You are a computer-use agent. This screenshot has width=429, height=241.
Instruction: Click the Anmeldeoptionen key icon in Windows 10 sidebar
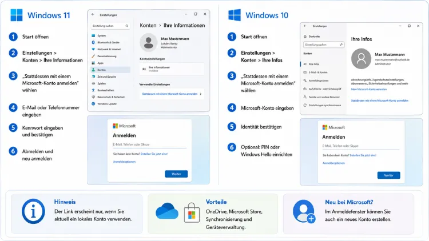[x=305, y=81]
